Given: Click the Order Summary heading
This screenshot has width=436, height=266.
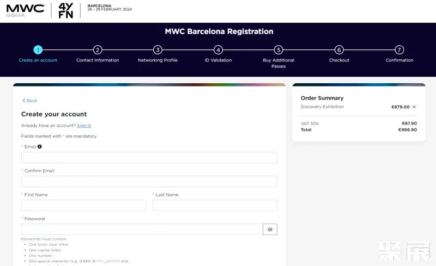Looking at the screenshot, I should tap(322, 98).
